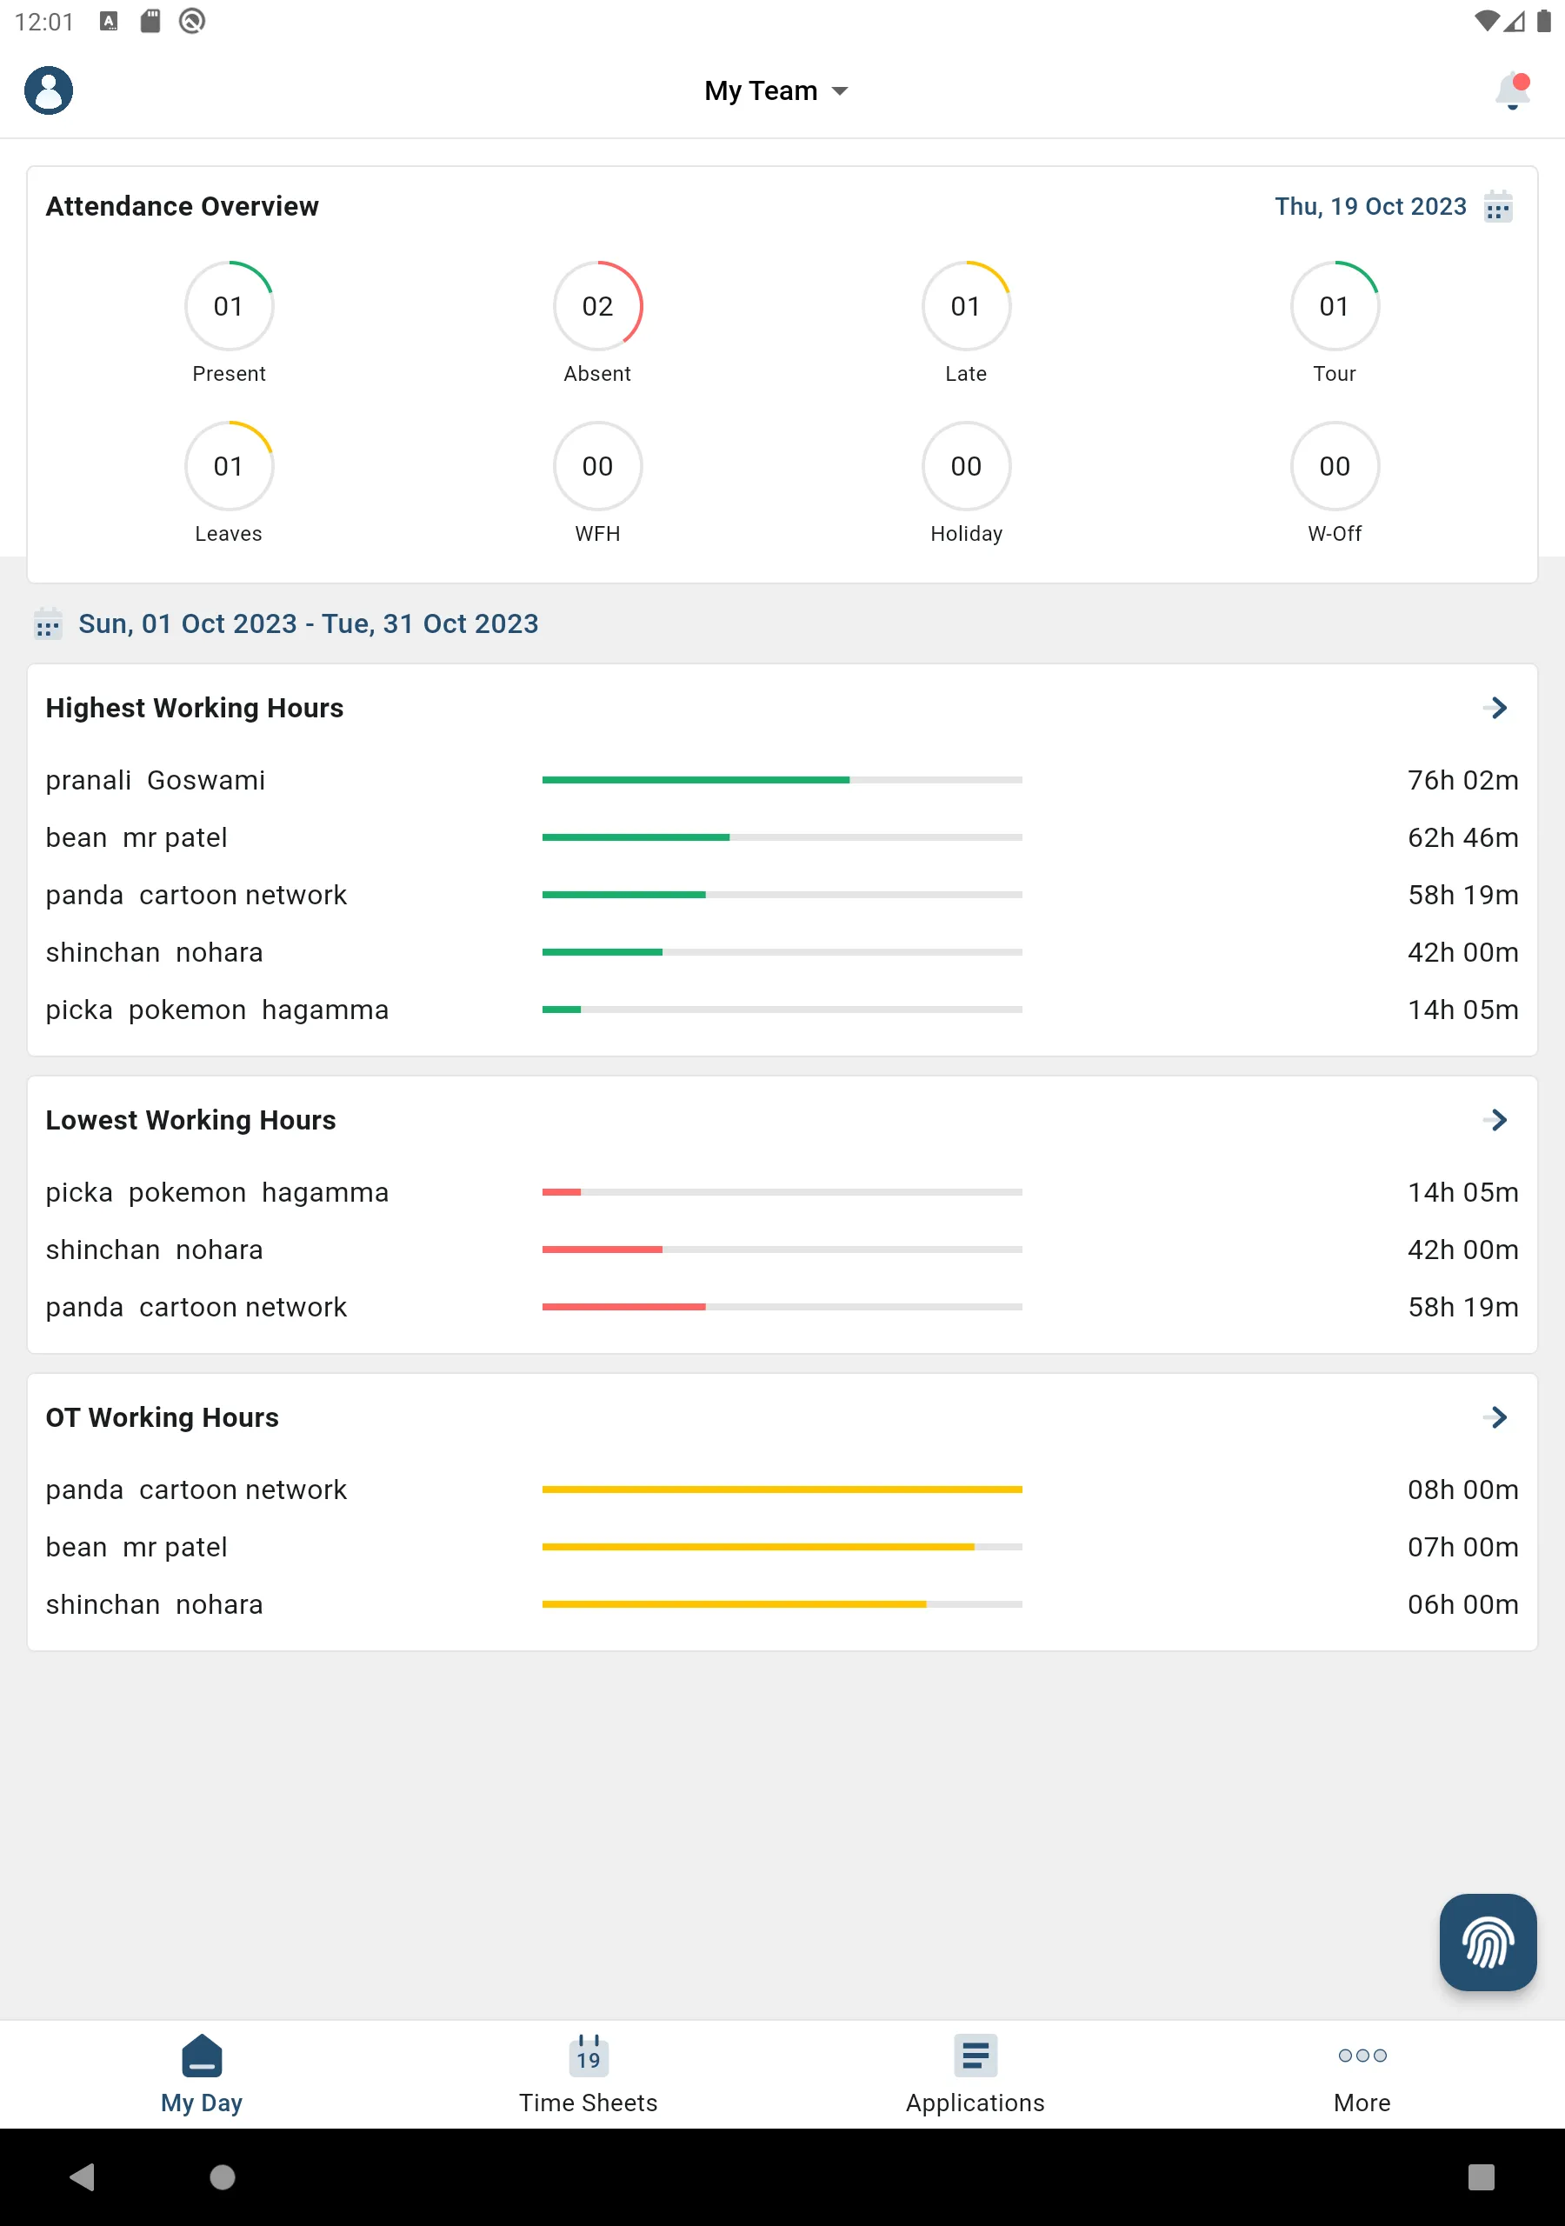Image resolution: width=1565 pixels, height=2226 pixels.
Task: View the Present count circle
Action: 229,306
